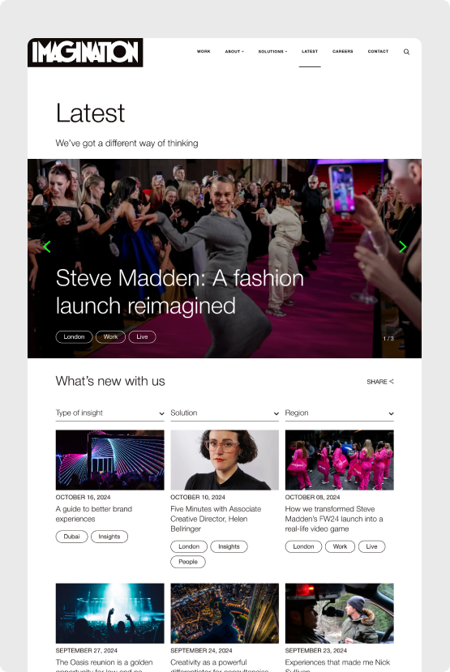Image resolution: width=450 pixels, height=672 pixels.
Task: Open the laser light show article thumbnail
Action: (109, 460)
